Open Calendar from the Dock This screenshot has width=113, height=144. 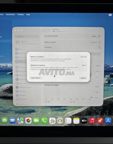coord(52,121)
